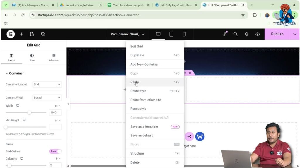Bookmark this page with star icon
The width and height of the screenshot is (300, 168).
243,15
